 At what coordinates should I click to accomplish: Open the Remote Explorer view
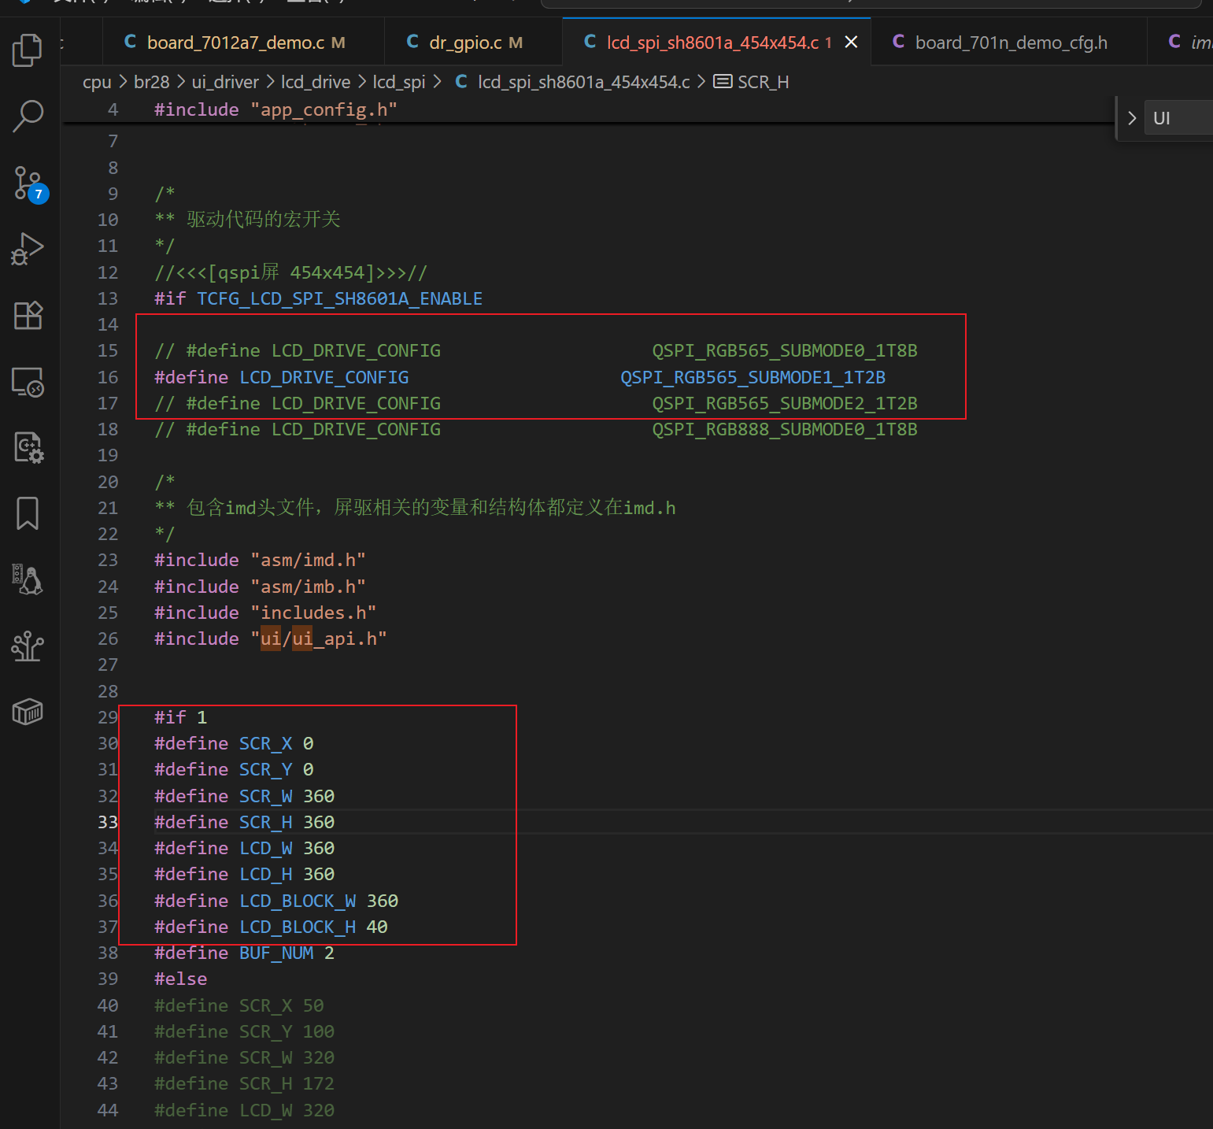(x=28, y=382)
